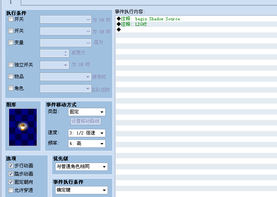The height and width of the screenshot is (197, 277).
Task: Select the empty third command line
Action: click(x=196, y=30)
